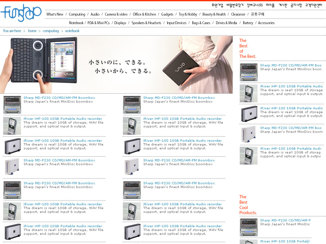The image size is (326, 244).
Task: Select the Audio menu category
Action: (95, 14)
